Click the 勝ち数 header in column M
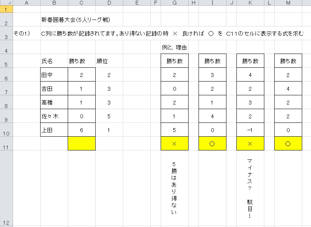The height and width of the screenshot is (227, 311). [x=288, y=61]
